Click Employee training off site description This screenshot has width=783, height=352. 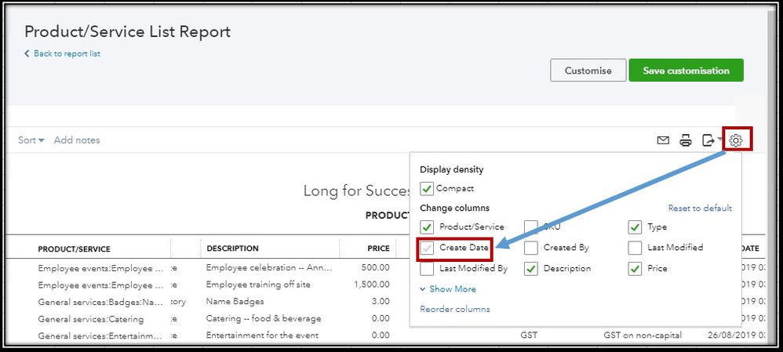(258, 285)
